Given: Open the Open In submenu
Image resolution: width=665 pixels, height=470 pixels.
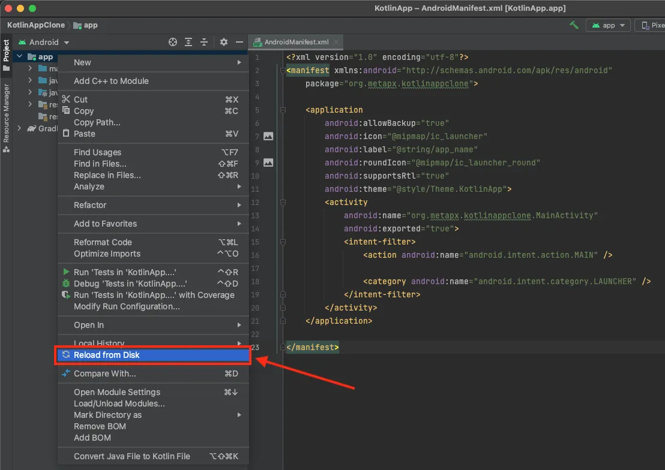Looking at the screenshot, I should pos(153,325).
